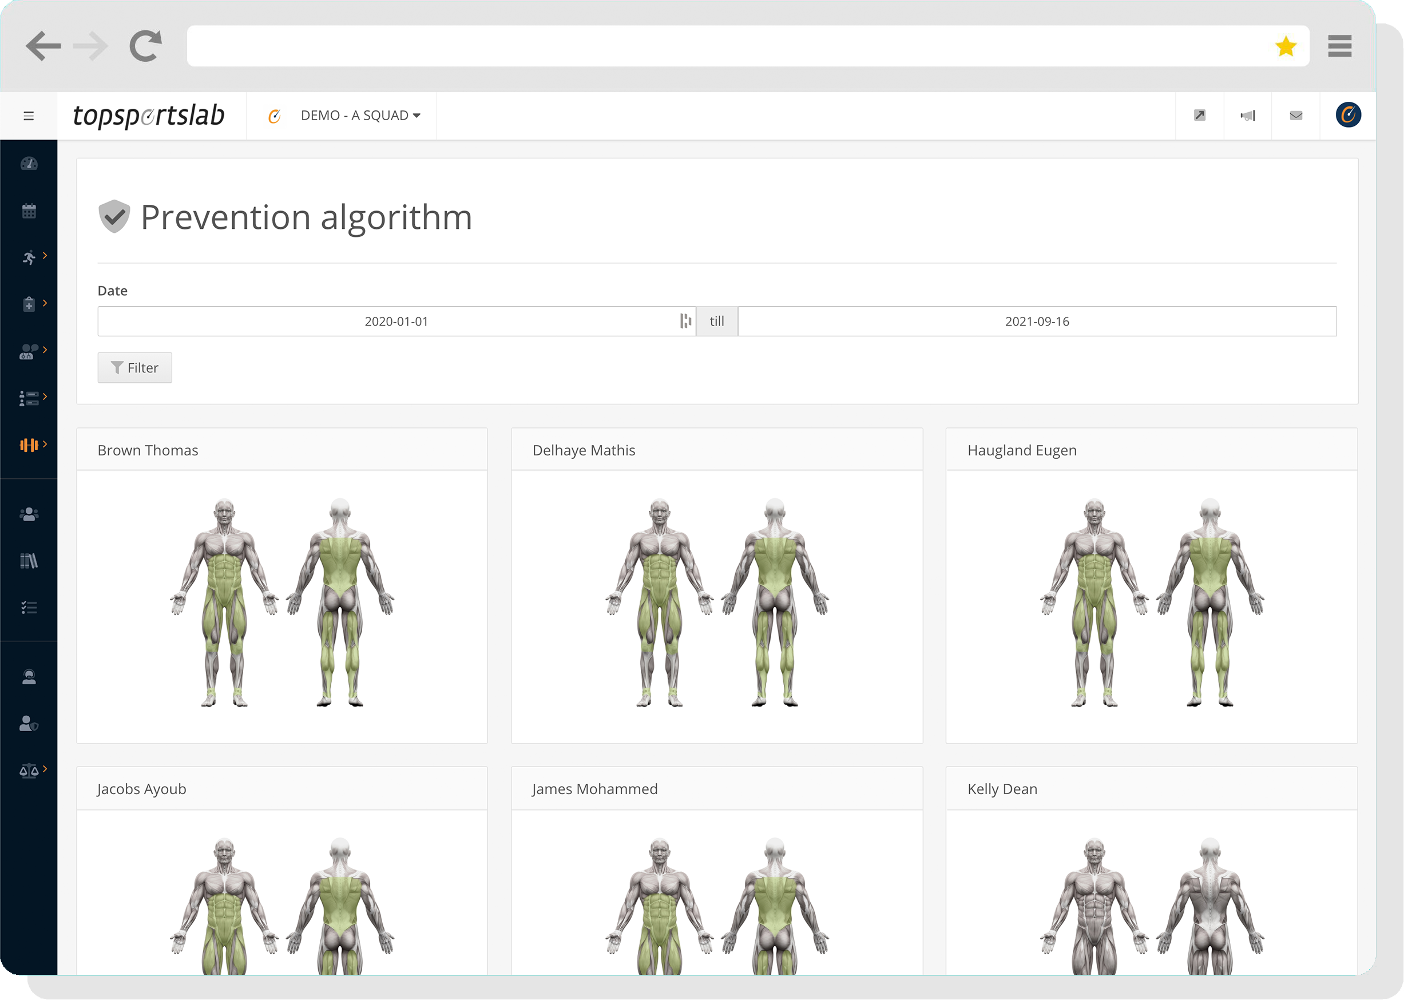Open the library books sidebar icon
1404x1000 pixels.
coord(29,561)
